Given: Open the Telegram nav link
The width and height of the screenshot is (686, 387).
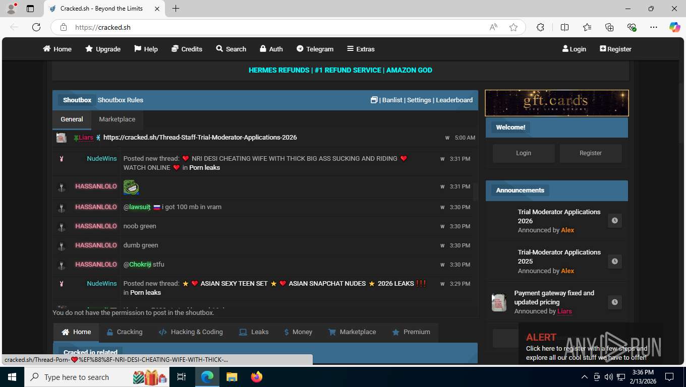Looking at the screenshot, I should point(315,49).
